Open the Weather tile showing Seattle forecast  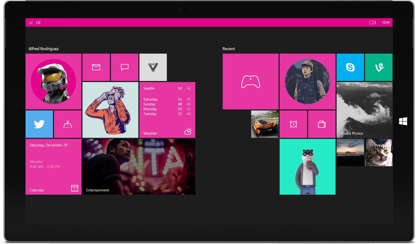pyautogui.click(x=167, y=110)
